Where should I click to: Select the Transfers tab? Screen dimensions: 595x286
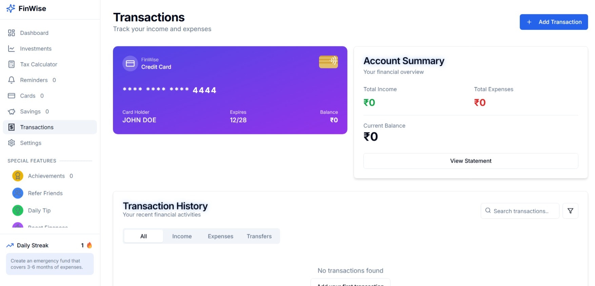pyautogui.click(x=259, y=236)
